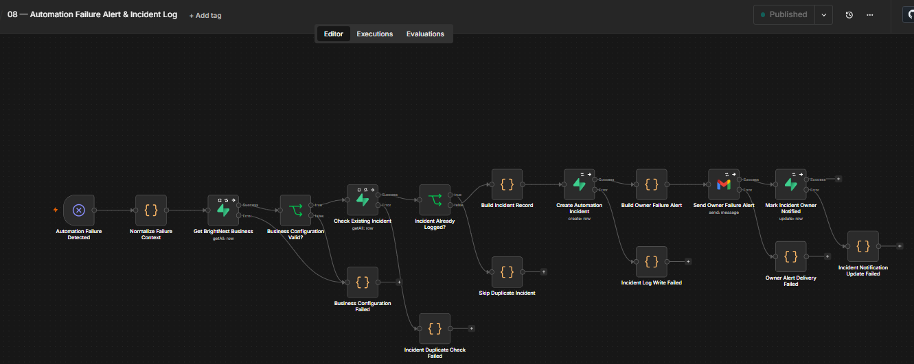Click the Published status button
Viewport: 914px width, 364px height.
784,14
